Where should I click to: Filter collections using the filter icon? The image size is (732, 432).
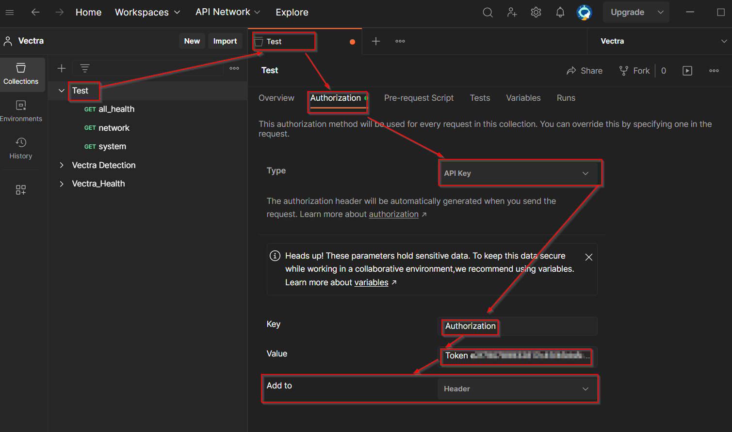coord(85,68)
